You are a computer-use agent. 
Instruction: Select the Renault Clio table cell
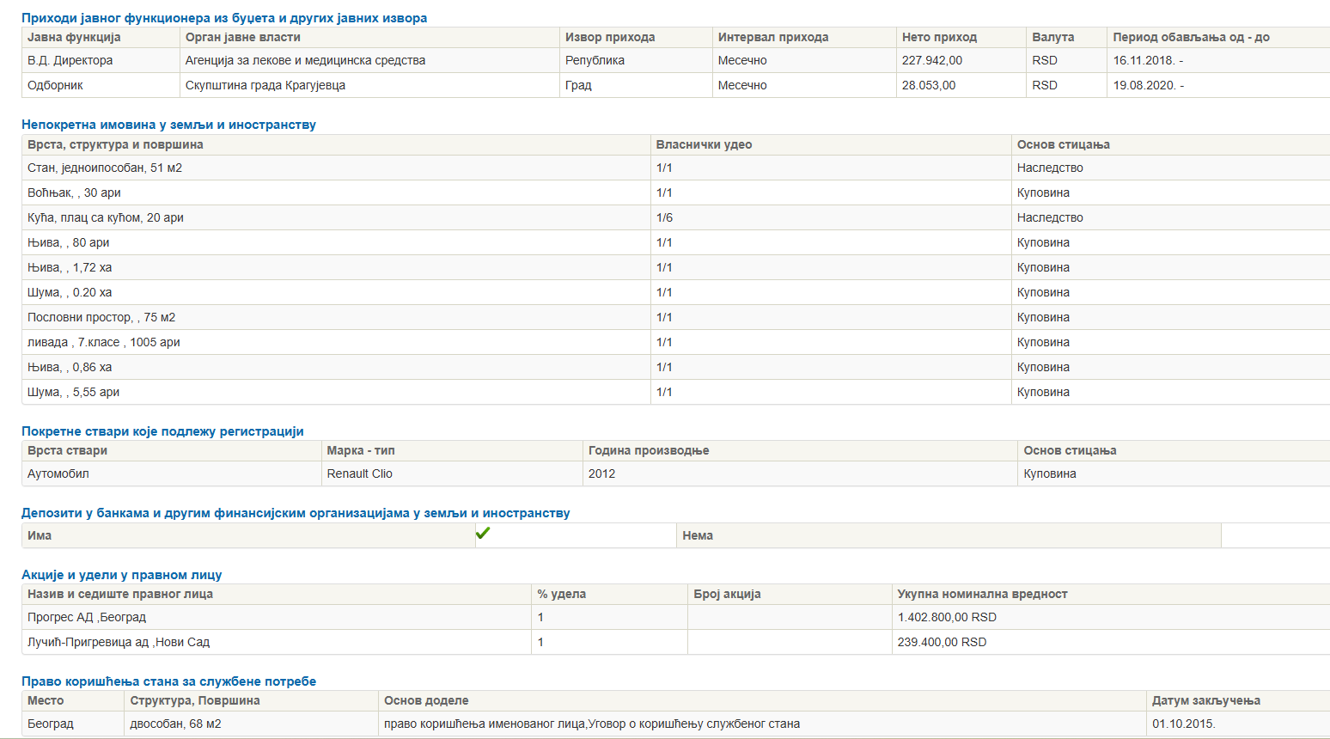[359, 473]
